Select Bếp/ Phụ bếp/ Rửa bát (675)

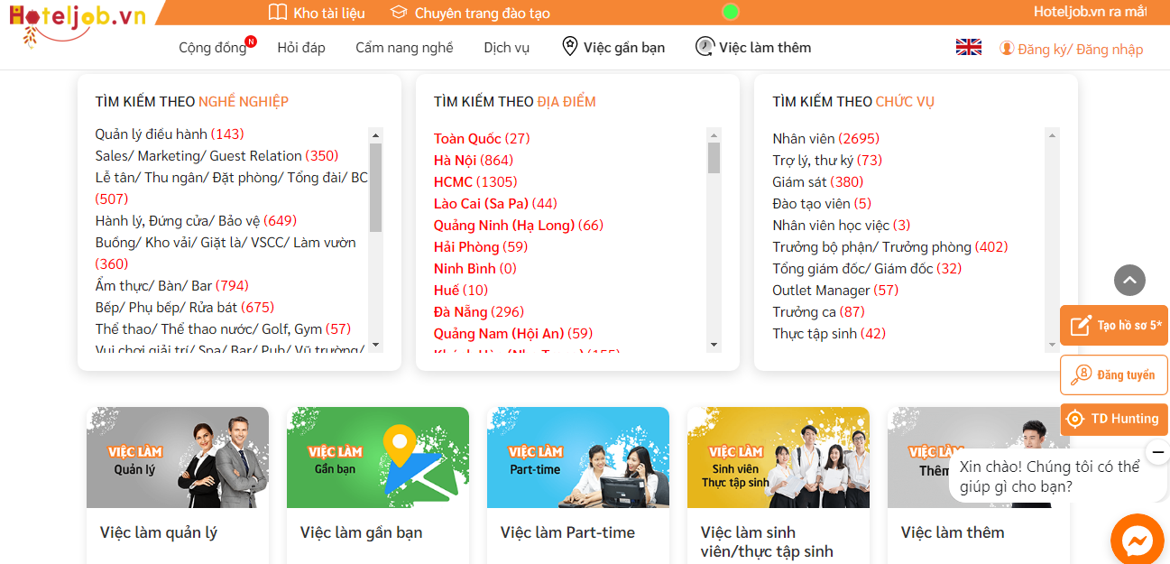(x=184, y=307)
